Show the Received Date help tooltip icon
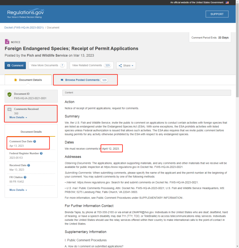Viewport: 239px width, 248px height. [x=29, y=165]
